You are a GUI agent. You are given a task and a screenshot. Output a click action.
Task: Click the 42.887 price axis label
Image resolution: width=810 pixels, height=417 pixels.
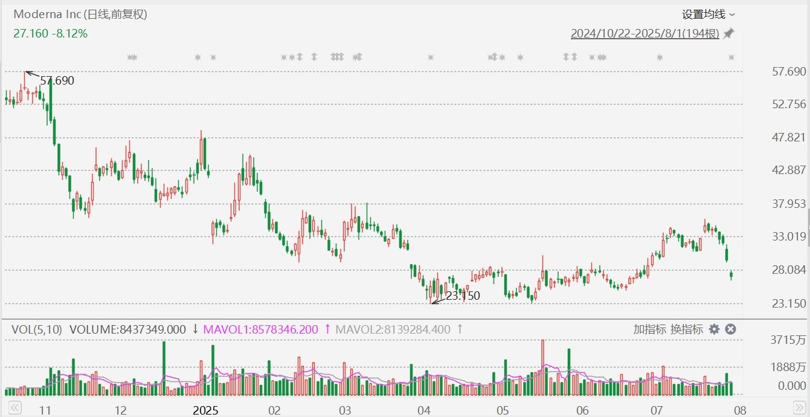(x=789, y=170)
